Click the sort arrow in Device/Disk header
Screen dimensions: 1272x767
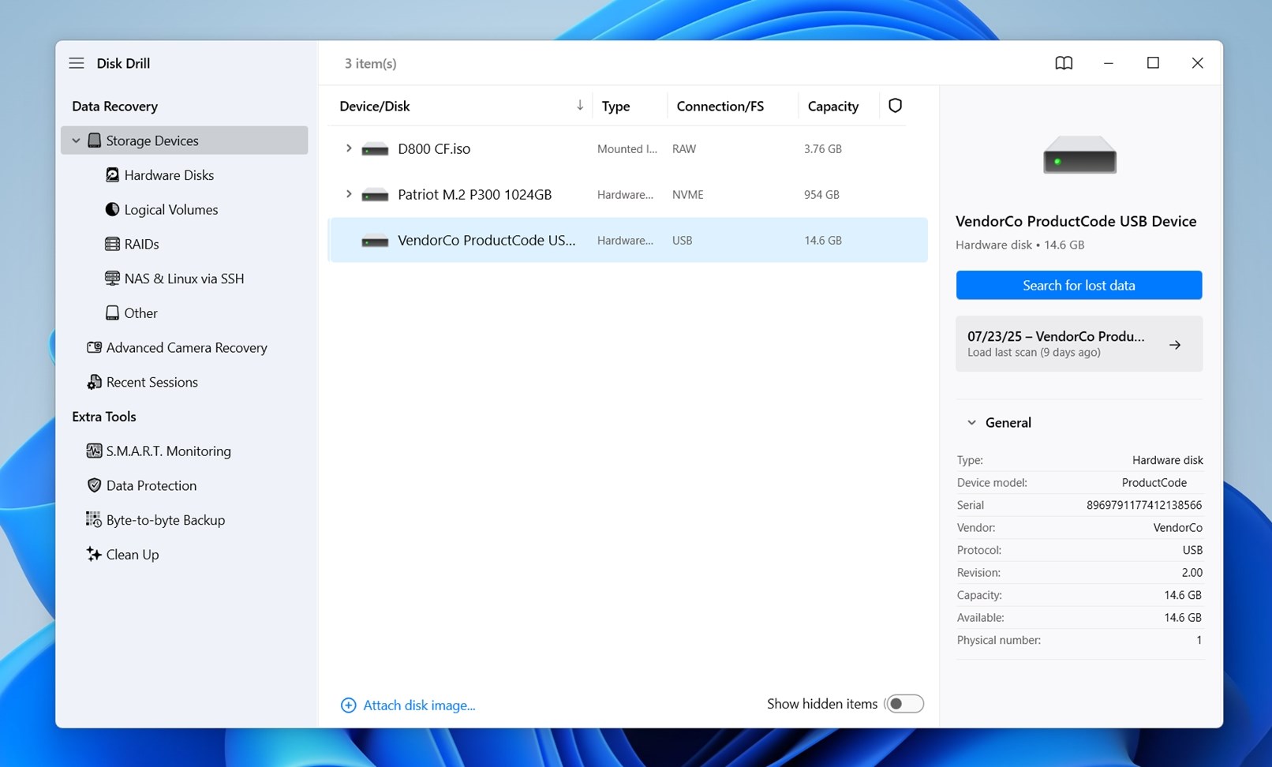click(580, 105)
